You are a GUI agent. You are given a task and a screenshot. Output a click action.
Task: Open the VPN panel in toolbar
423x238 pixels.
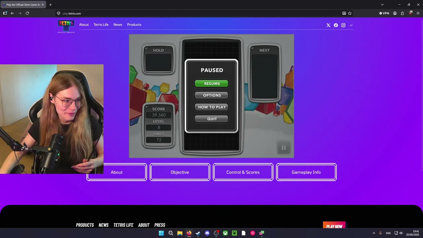384,13
